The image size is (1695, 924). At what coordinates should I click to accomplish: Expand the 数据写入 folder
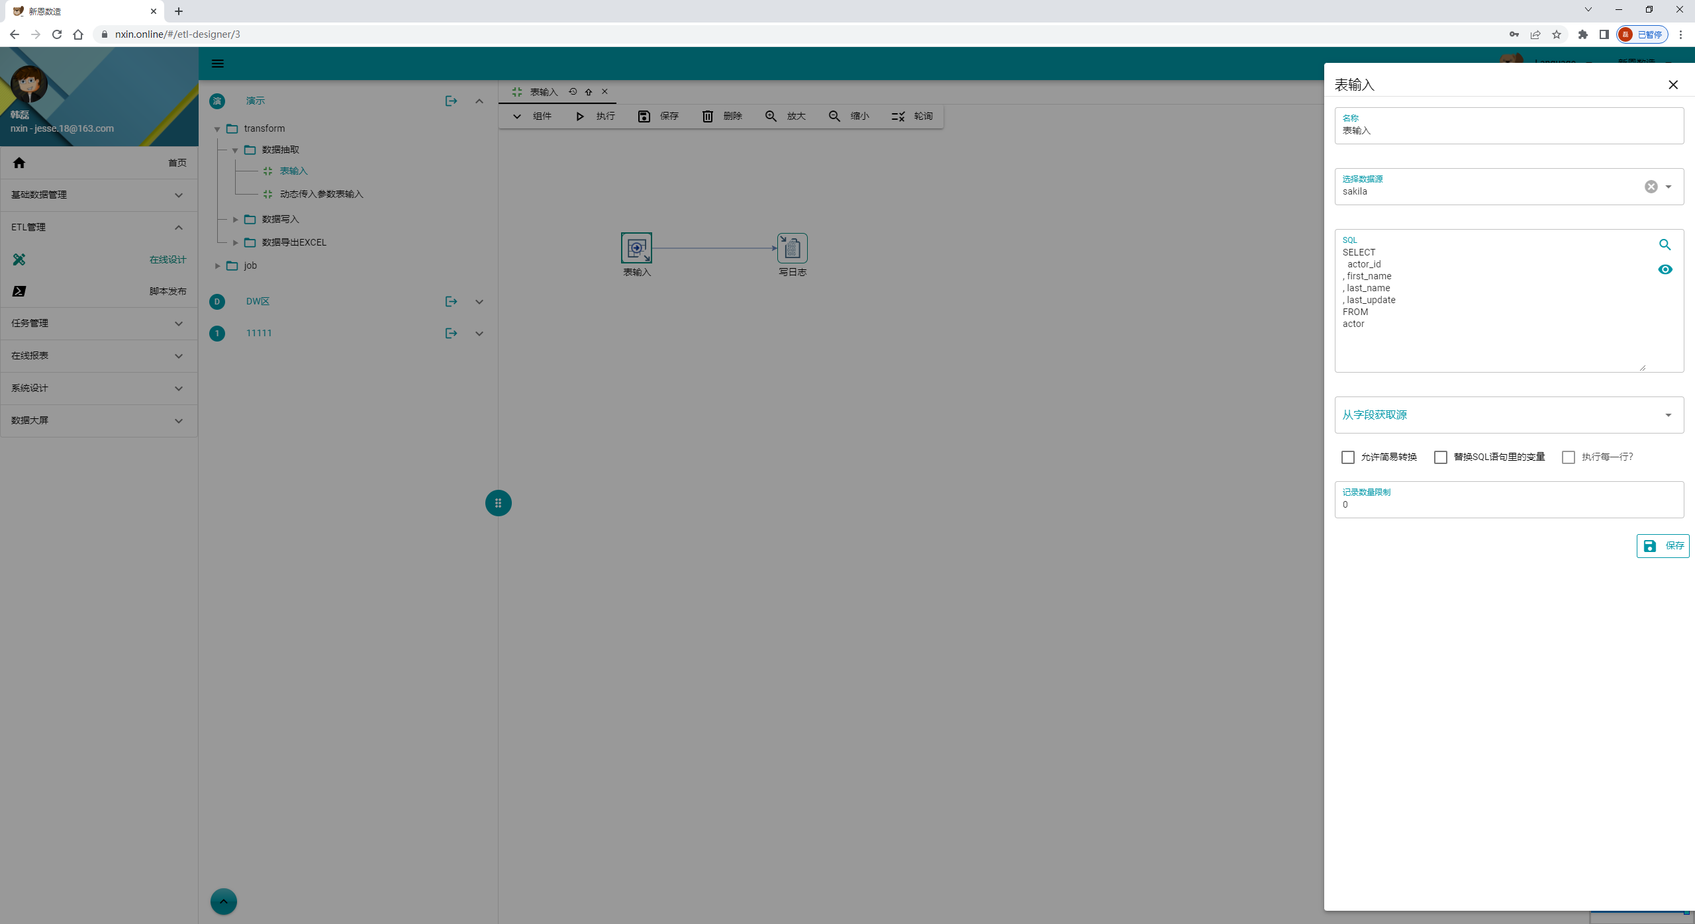tap(235, 219)
